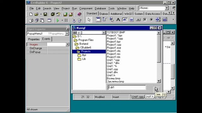Image resolution: width=202 pixels, height=113 pixels.
Task: Select Unit1.dfm in the file list
Action: 112,72
